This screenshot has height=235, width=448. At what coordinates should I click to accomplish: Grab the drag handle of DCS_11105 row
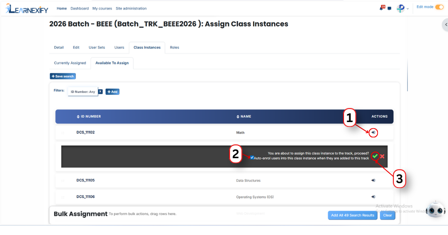[x=63, y=181]
